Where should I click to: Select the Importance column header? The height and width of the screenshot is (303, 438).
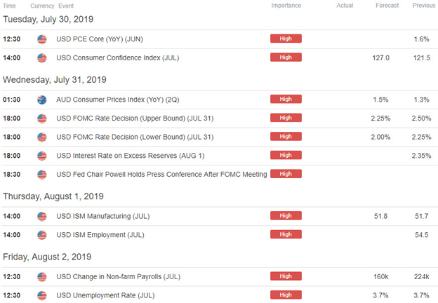click(286, 6)
